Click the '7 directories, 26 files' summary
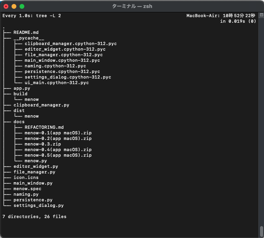The image size is (264, 238). pyautogui.click(x=34, y=216)
